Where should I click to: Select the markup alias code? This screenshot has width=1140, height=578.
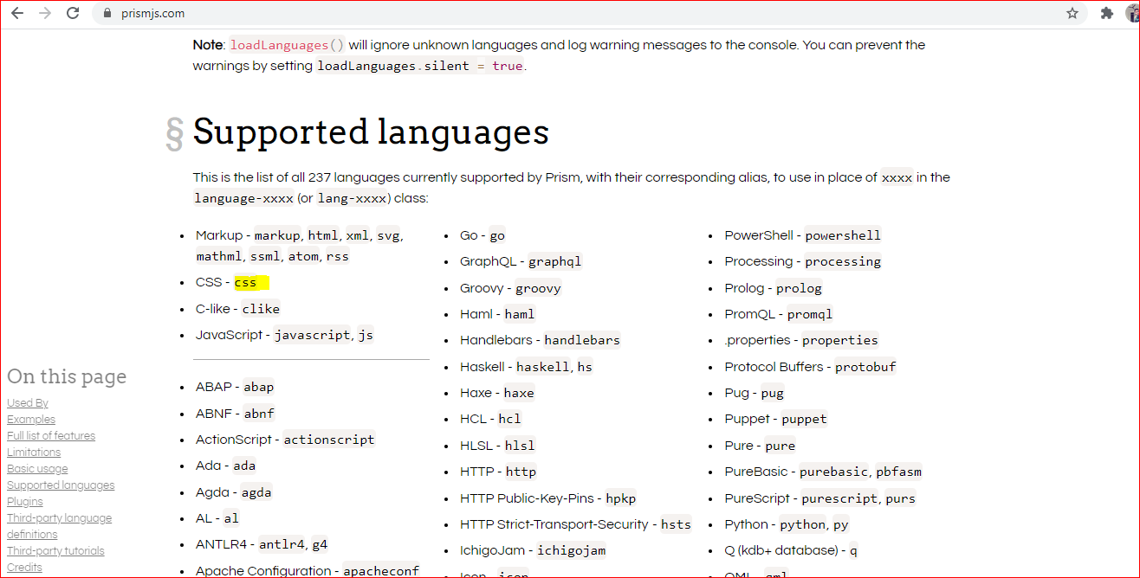[x=277, y=235]
